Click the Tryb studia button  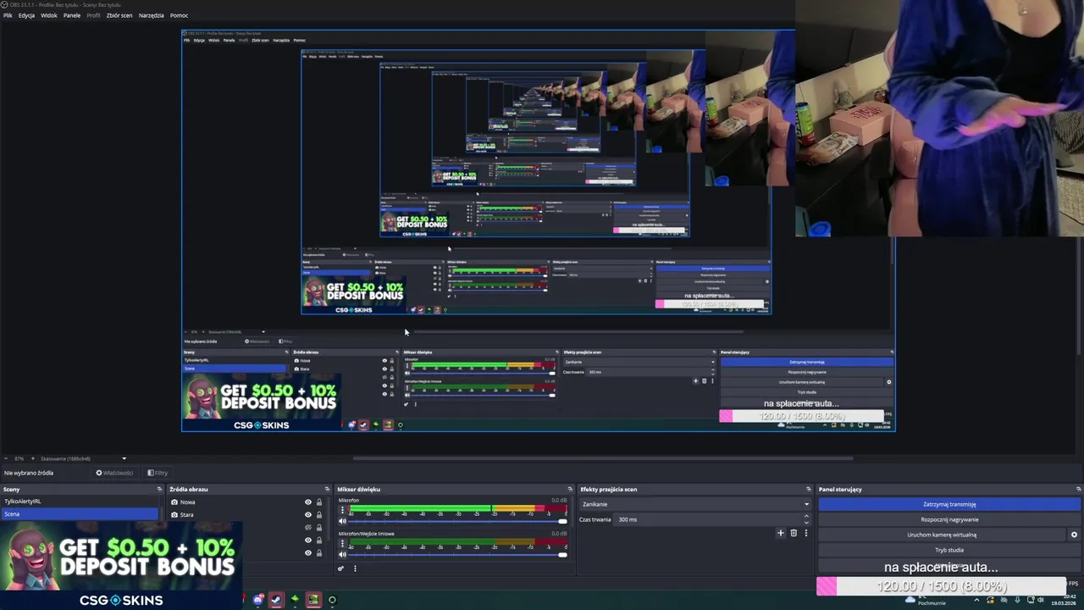[x=949, y=550]
